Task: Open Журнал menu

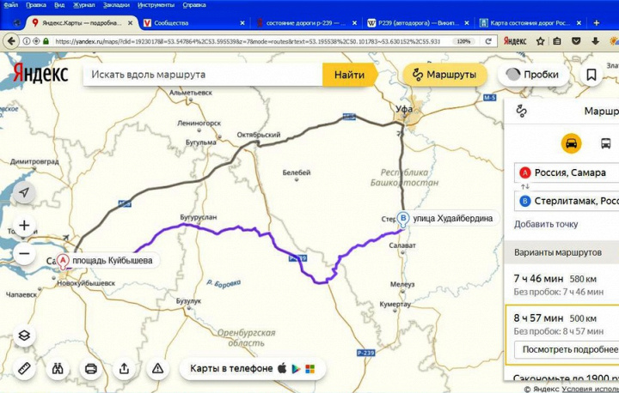Action: point(83,5)
